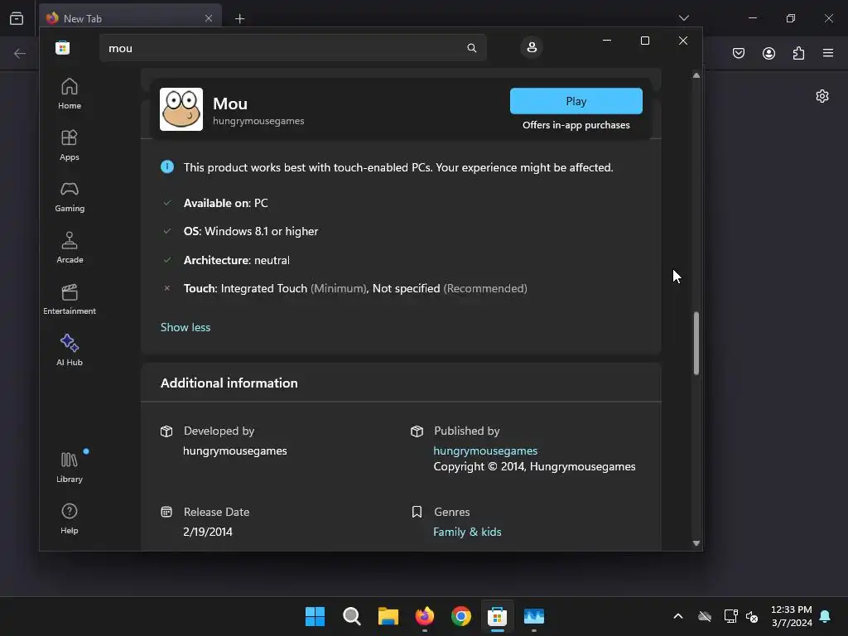Viewport: 848px width, 636px height.
Task: Open Windows taskbar search
Action: pyautogui.click(x=351, y=616)
